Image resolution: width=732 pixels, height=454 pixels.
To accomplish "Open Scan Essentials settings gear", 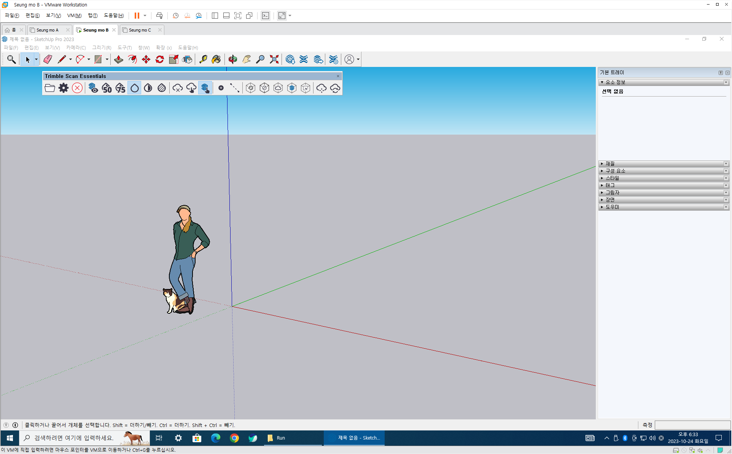I will pos(64,88).
